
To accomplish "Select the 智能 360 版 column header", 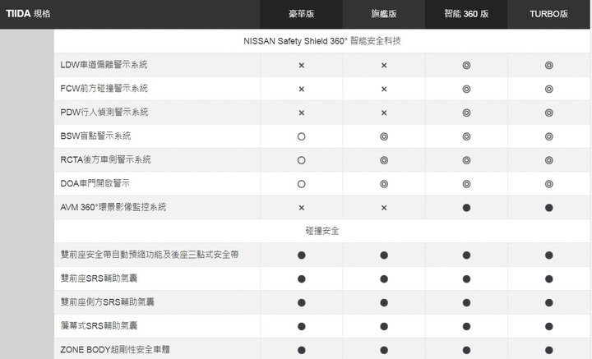I will tap(466, 14).
